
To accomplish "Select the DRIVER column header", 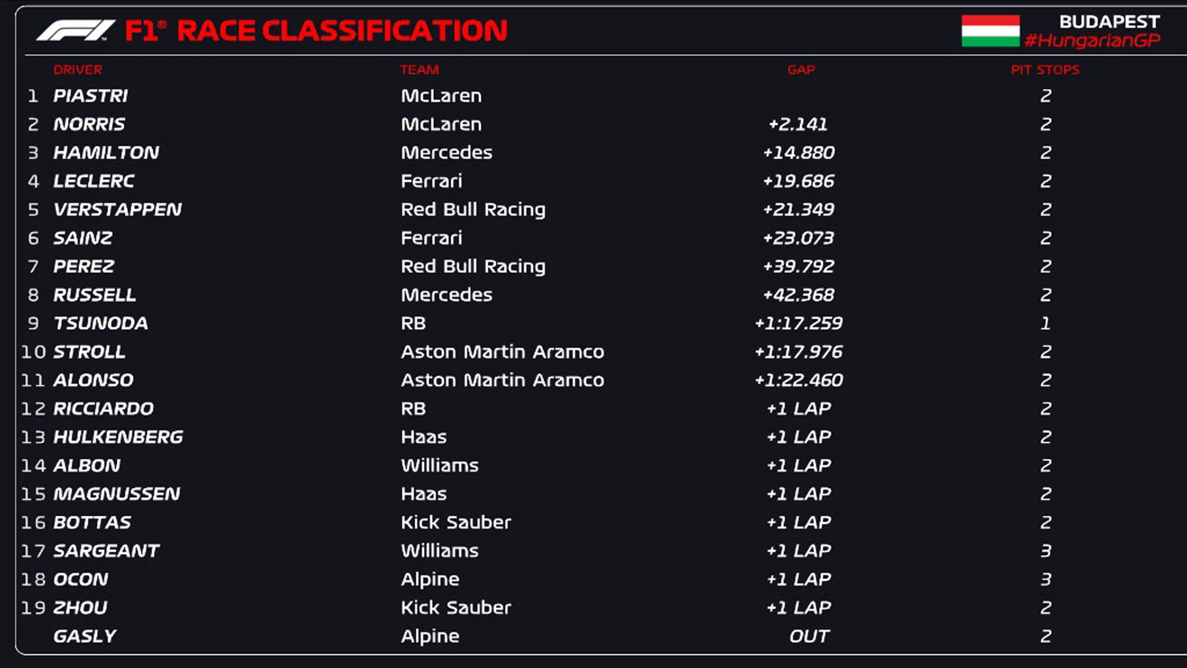I will tap(78, 70).
